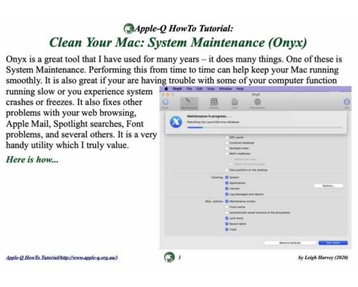Open the View menu

[x=211, y=89]
